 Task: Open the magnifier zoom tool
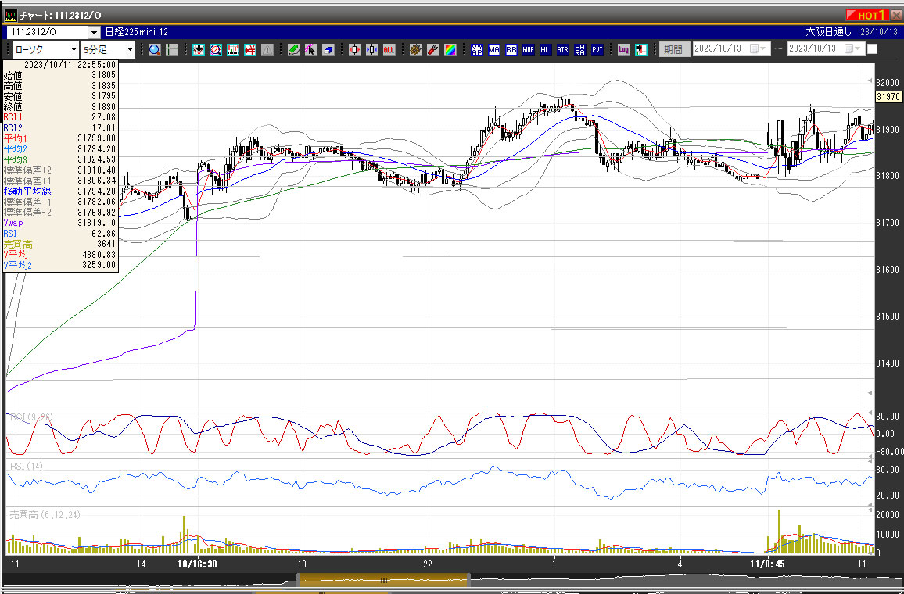point(155,50)
